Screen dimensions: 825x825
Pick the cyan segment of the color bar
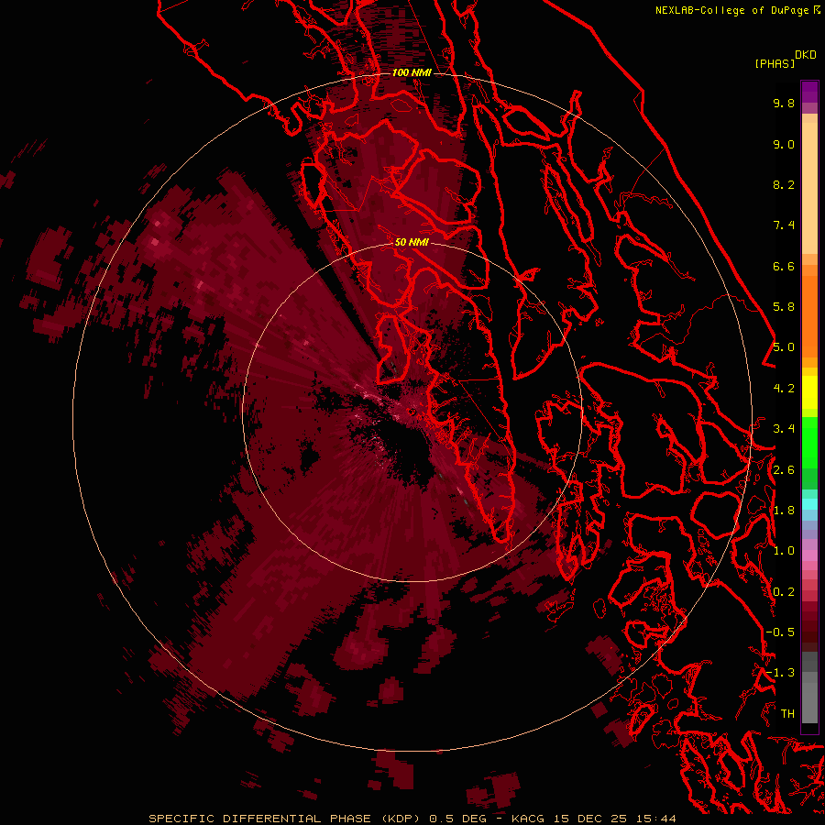(x=809, y=504)
